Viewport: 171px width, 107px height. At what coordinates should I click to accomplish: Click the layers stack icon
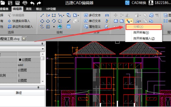[x=166, y=15]
